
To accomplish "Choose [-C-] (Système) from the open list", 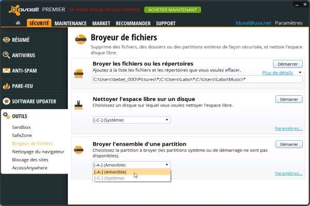I will click(x=131, y=178).
